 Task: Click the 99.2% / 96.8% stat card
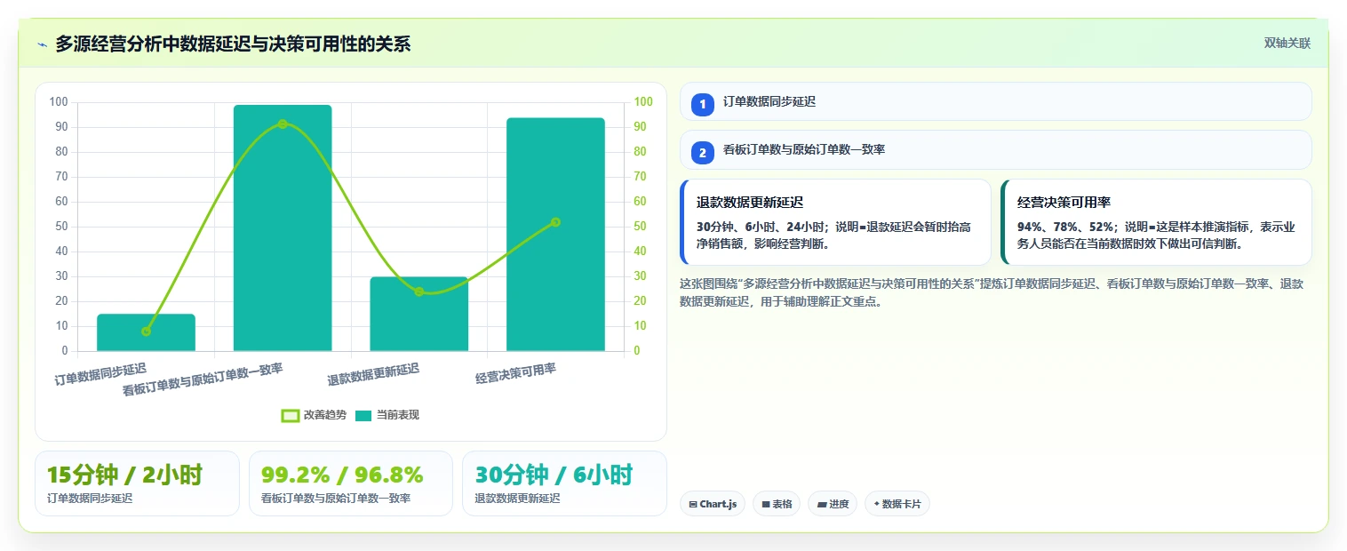click(351, 483)
